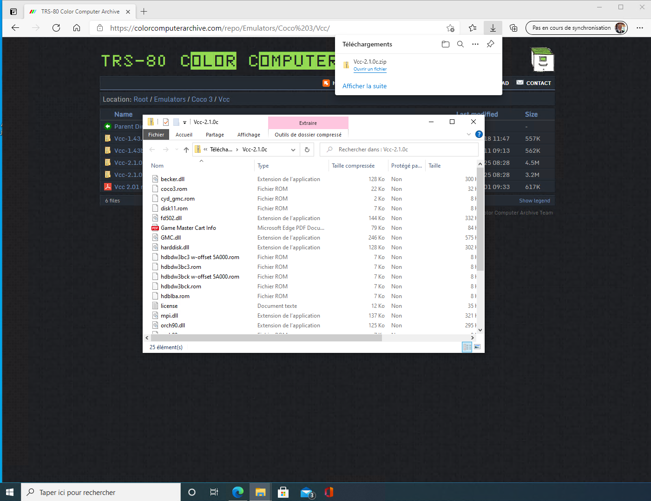
Task: Switch Explorer to large icons view
Action: 477,347
